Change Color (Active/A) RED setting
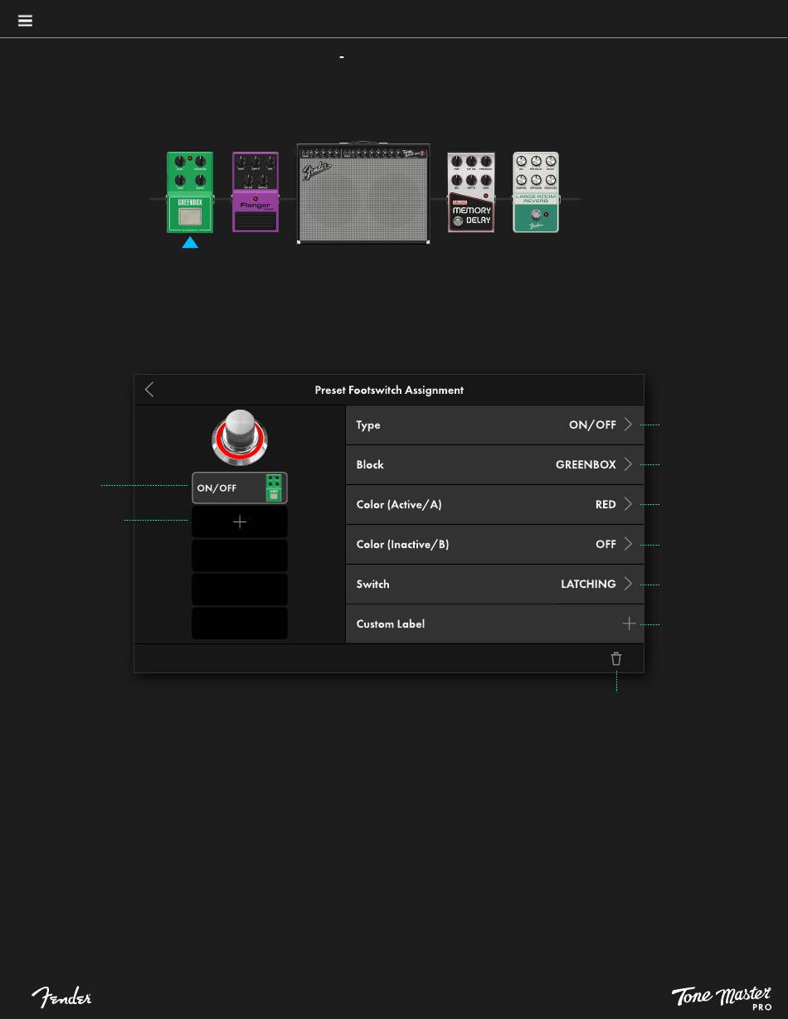Image resolution: width=788 pixels, height=1019 pixels. pos(494,504)
